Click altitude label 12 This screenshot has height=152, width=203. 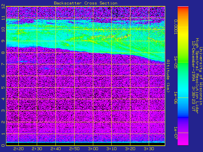click(x=3, y=6)
